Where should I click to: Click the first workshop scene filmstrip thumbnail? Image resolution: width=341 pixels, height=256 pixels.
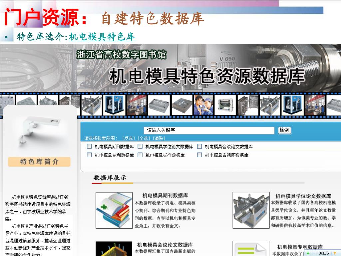pos(137,105)
